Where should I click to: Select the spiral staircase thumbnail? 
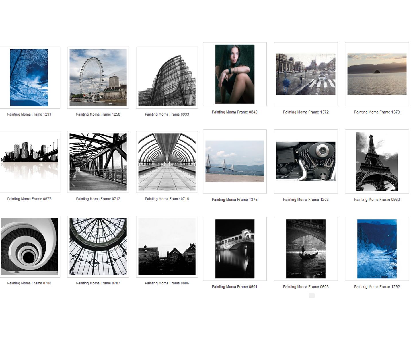pos(29,247)
